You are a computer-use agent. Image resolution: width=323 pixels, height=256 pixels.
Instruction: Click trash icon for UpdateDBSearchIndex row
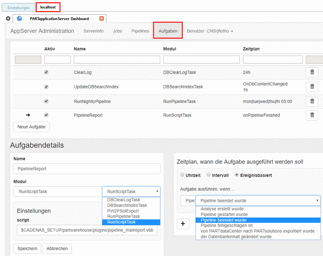point(312,87)
